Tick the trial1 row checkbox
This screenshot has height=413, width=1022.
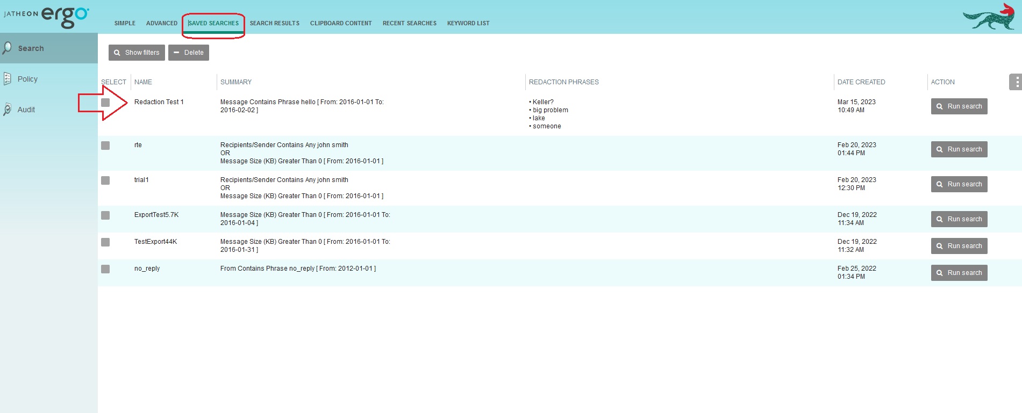click(x=105, y=180)
